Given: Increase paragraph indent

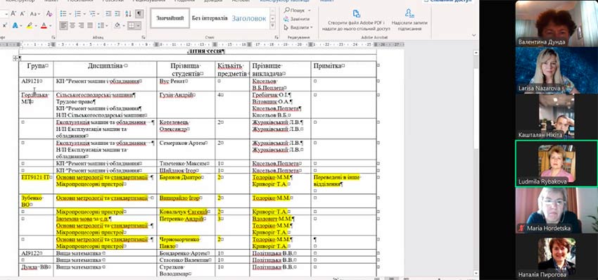Looking at the screenshot, I should [117, 14].
